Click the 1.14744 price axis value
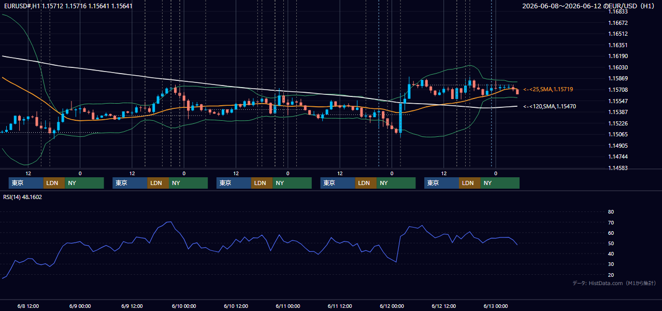This screenshot has height=311, width=662. click(618, 157)
